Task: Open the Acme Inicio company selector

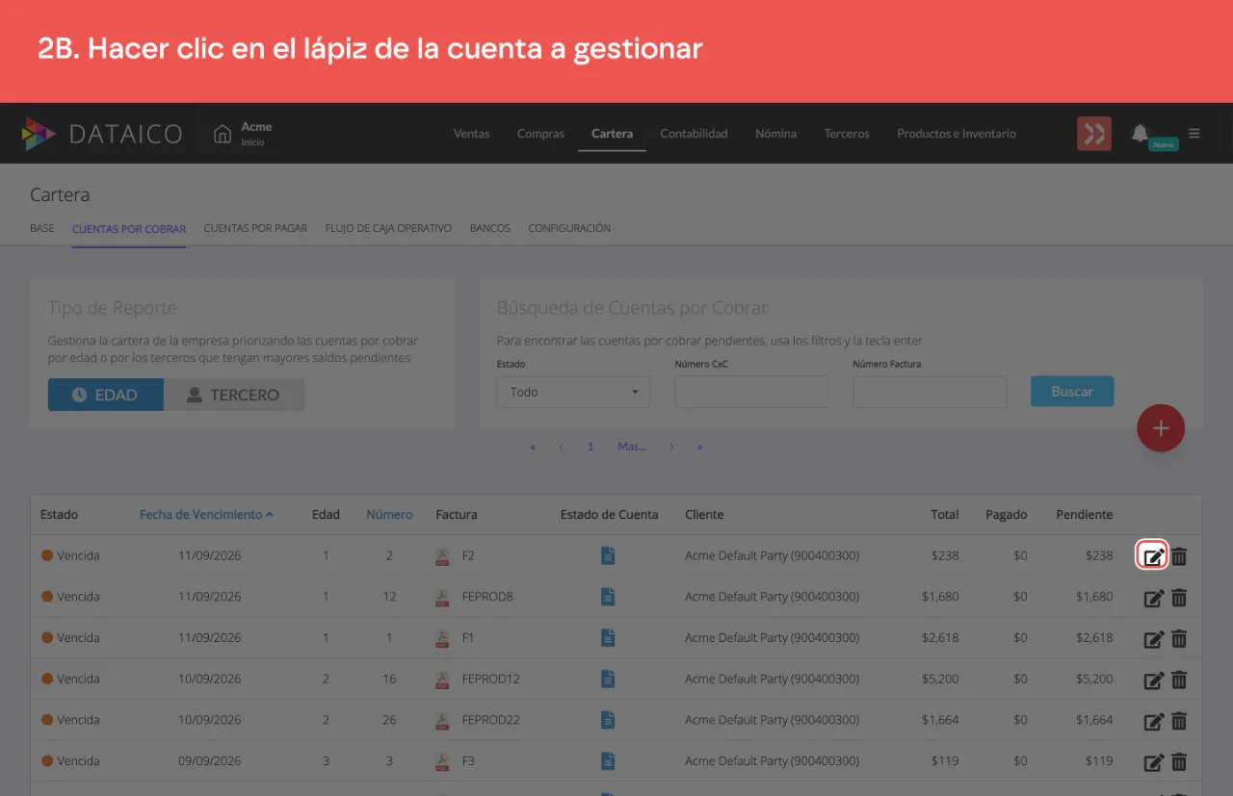Action: (243, 134)
